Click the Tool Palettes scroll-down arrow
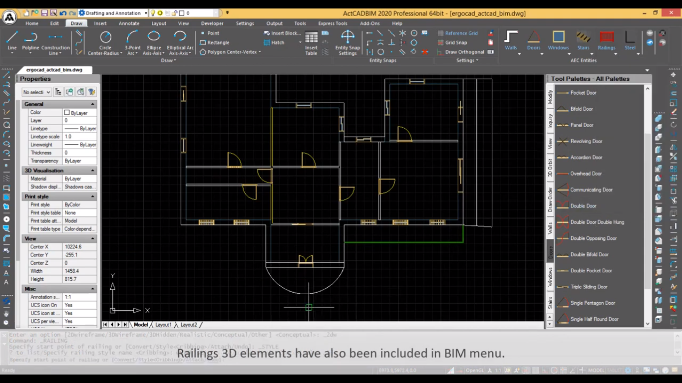The width and height of the screenshot is (682, 383). (x=648, y=324)
